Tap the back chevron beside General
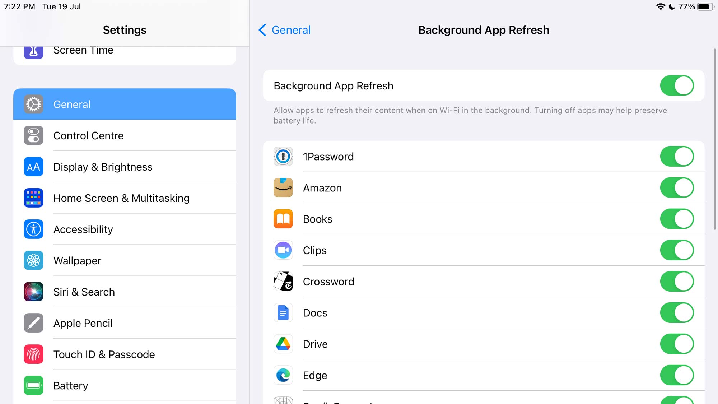 pos(262,30)
